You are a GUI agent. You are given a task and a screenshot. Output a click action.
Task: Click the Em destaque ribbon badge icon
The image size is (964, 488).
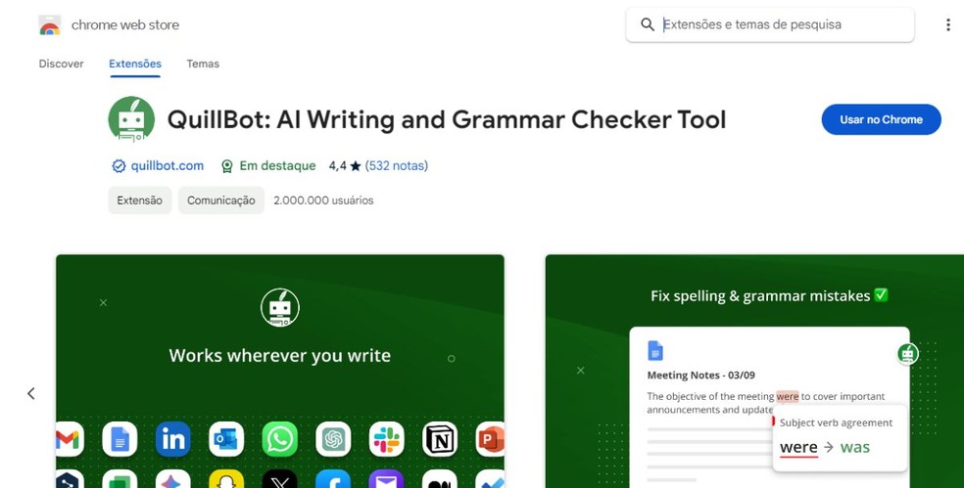pos(227,165)
